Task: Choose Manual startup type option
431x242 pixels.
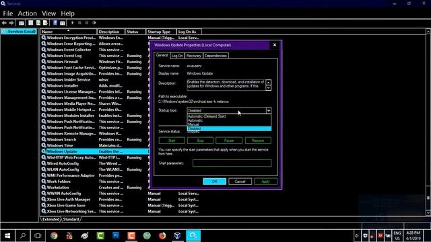Action: tap(193, 124)
